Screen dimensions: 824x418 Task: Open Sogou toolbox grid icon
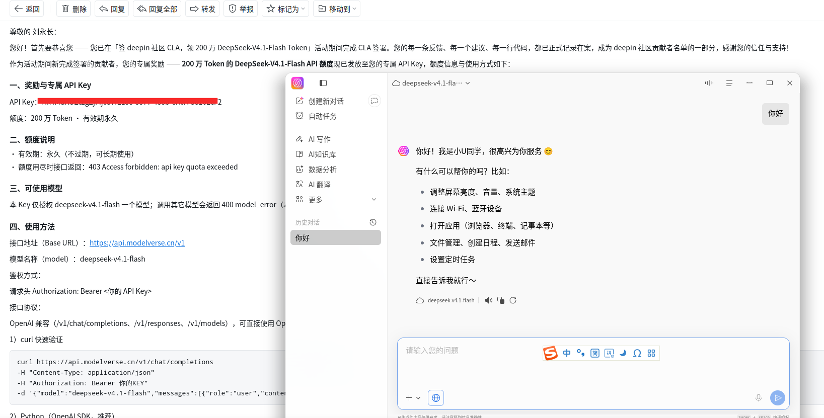point(651,353)
